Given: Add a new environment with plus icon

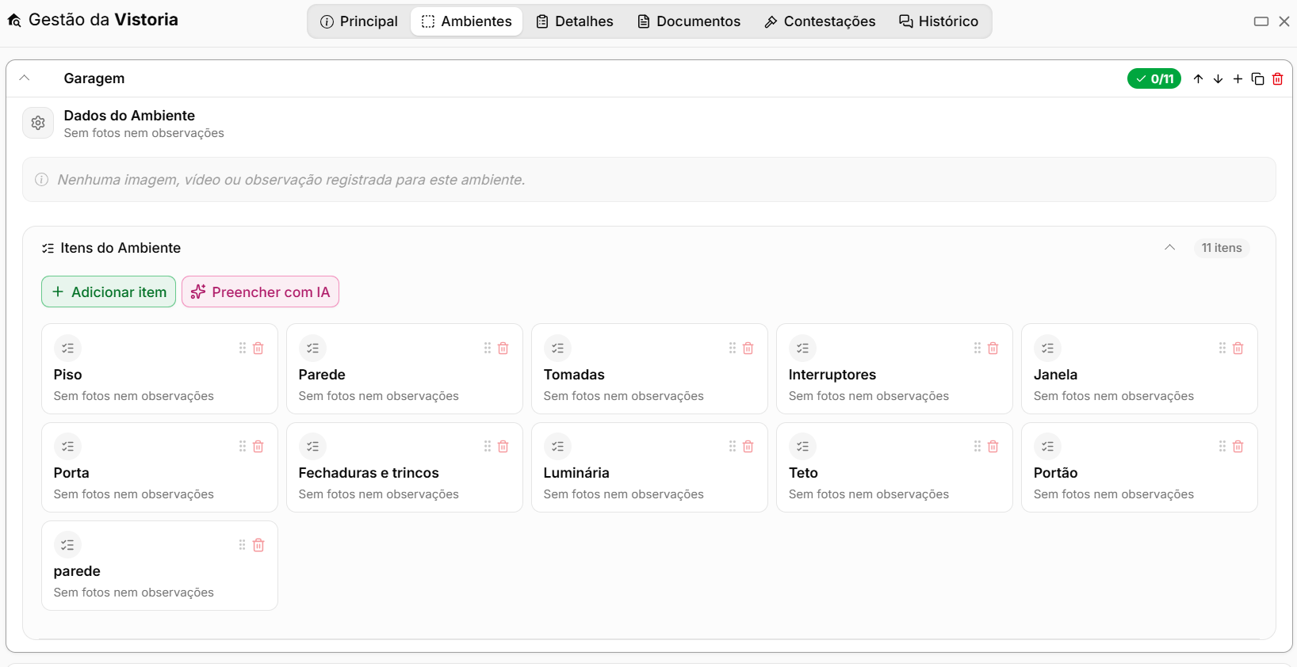Looking at the screenshot, I should [x=1238, y=78].
